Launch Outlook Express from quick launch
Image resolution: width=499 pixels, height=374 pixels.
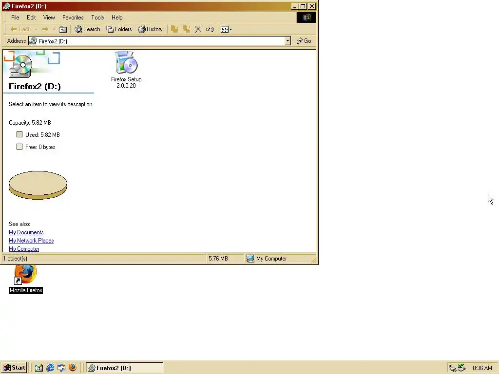tap(61, 368)
